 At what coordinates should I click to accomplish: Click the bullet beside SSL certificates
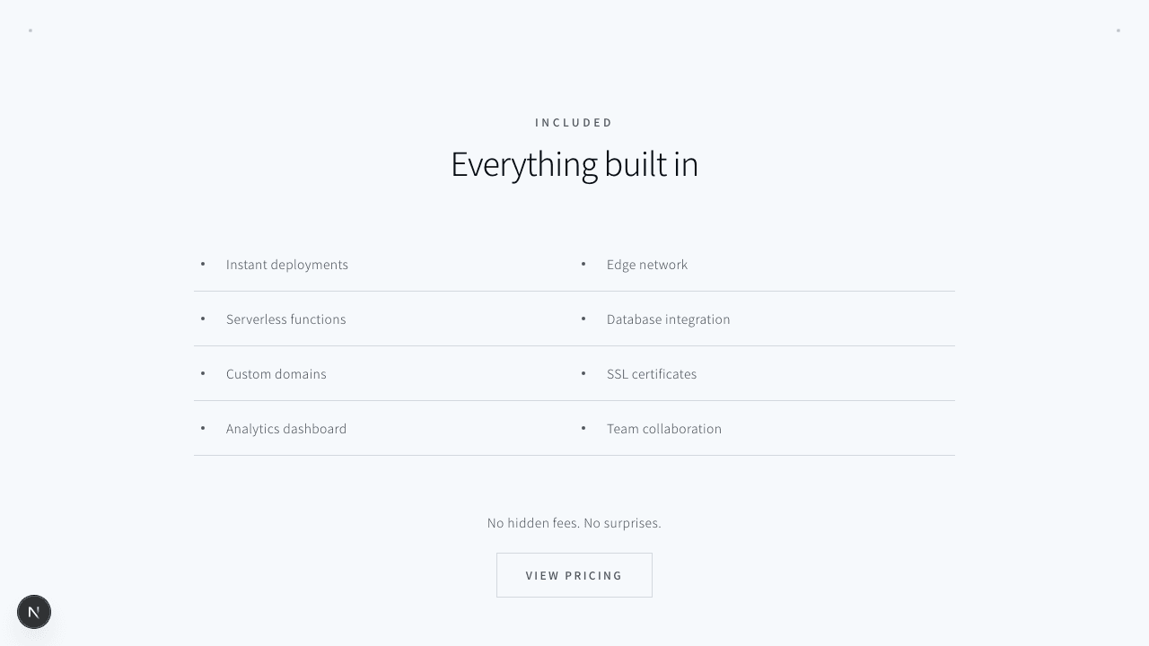(583, 373)
